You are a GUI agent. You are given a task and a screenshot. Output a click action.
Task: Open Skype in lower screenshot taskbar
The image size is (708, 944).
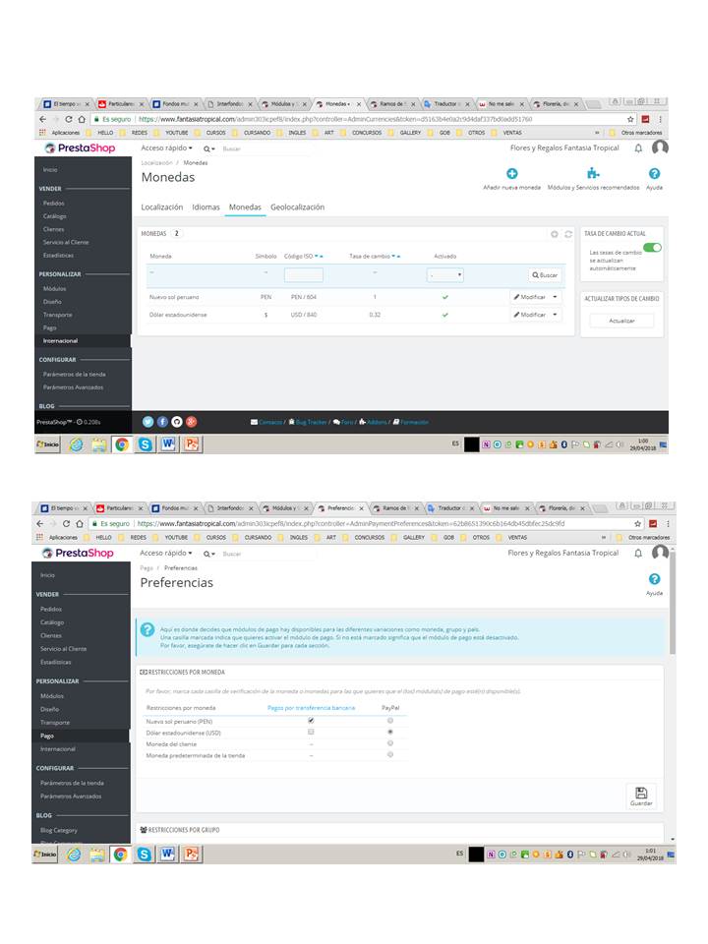point(144,855)
